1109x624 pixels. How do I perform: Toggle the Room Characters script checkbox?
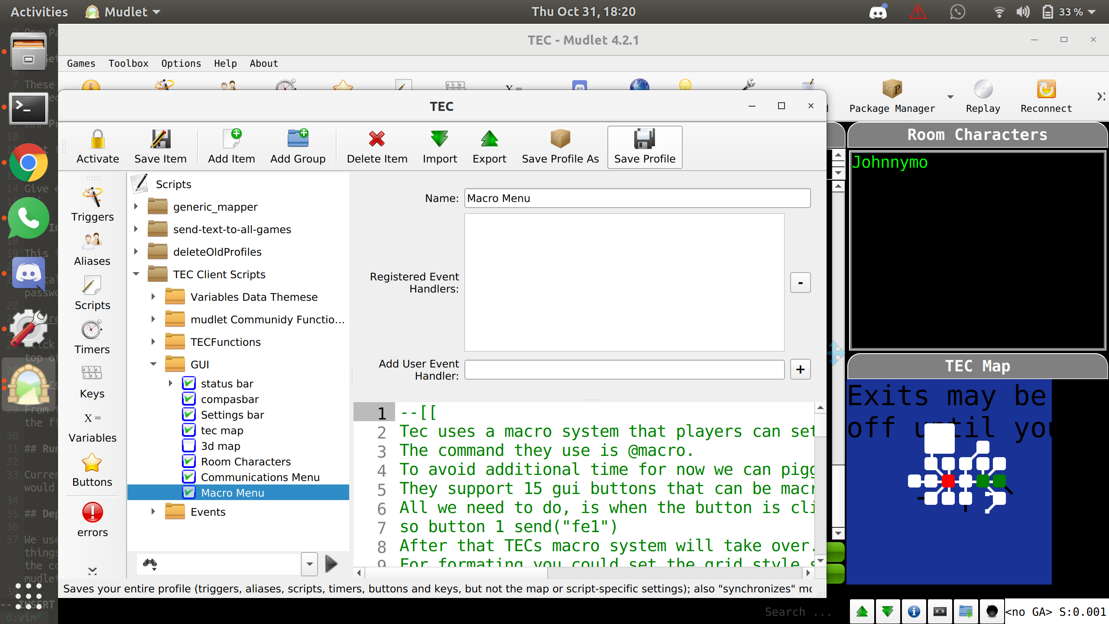[x=189, y=461]
